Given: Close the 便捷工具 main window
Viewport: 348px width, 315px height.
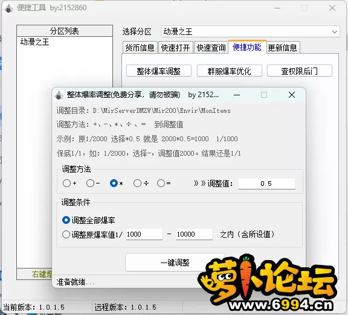Looking at the screenshot, I should pyautogui.click(x=332, y=8).
